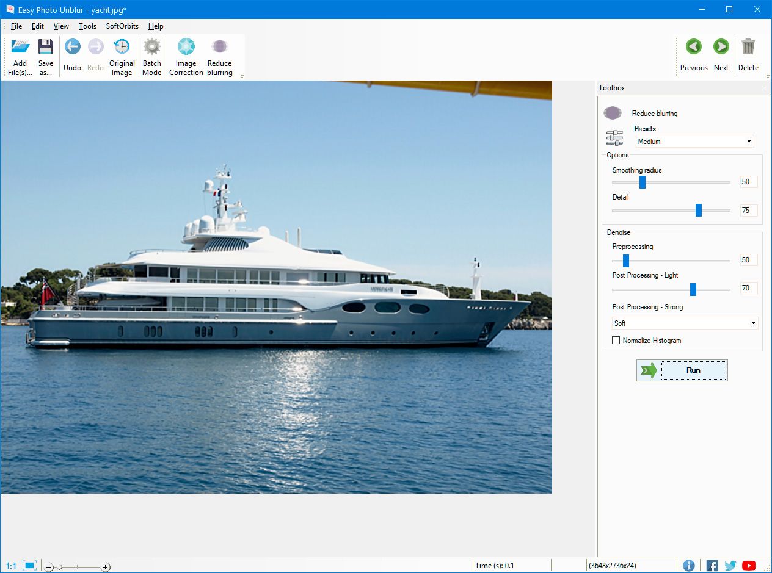
Task: Click the image dimensions 3648x2736x24 text
Action: point(612,566)
